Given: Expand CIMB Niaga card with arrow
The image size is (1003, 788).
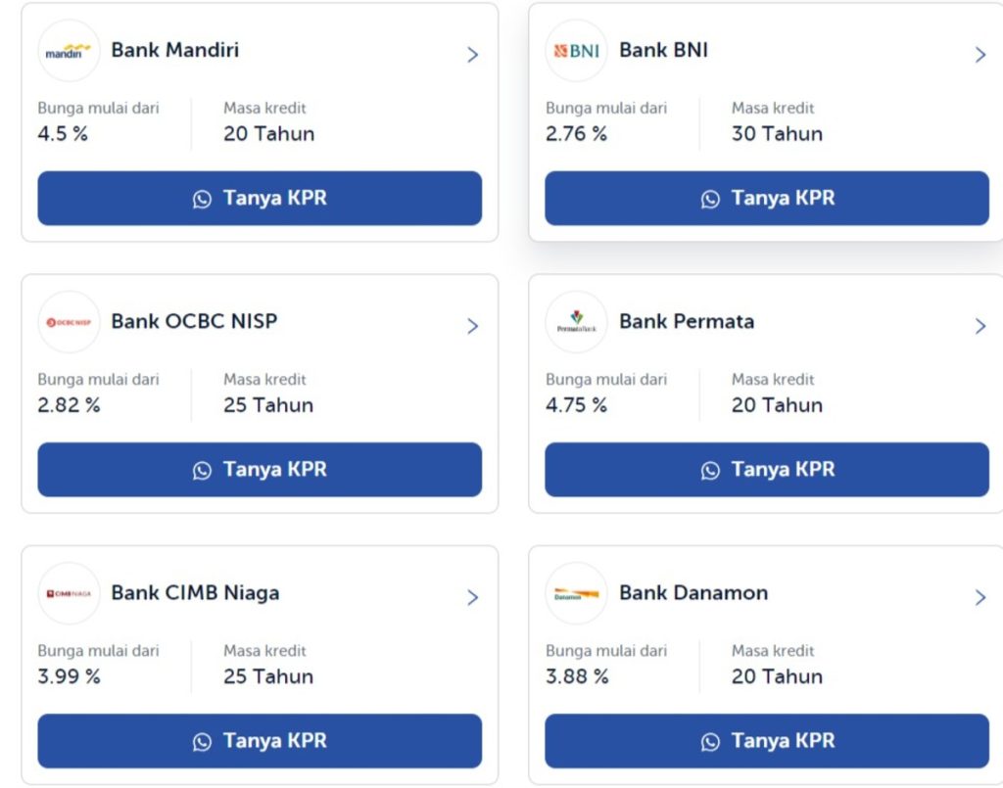Looking at the screenshot, I should click(x=473, y=597).
